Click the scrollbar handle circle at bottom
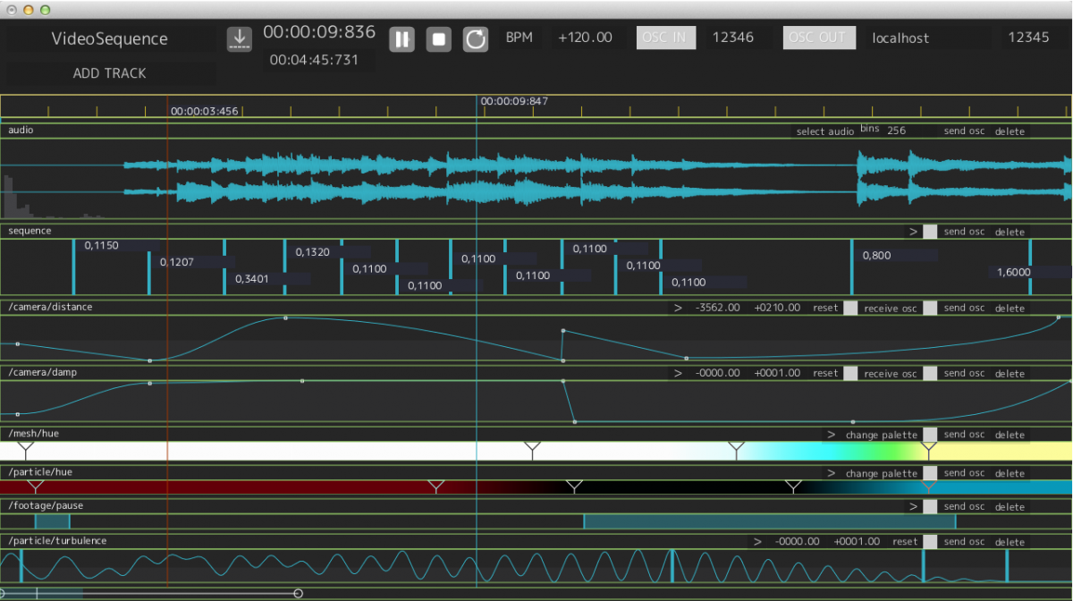The image size is (1073, 601). point(298,593)
